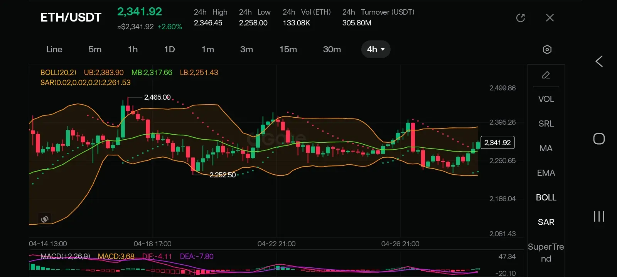This screenshot has height=277, width=617.
Task: Select the 1D interval tab
Action: pyautogui.click(x=170, y=49)
